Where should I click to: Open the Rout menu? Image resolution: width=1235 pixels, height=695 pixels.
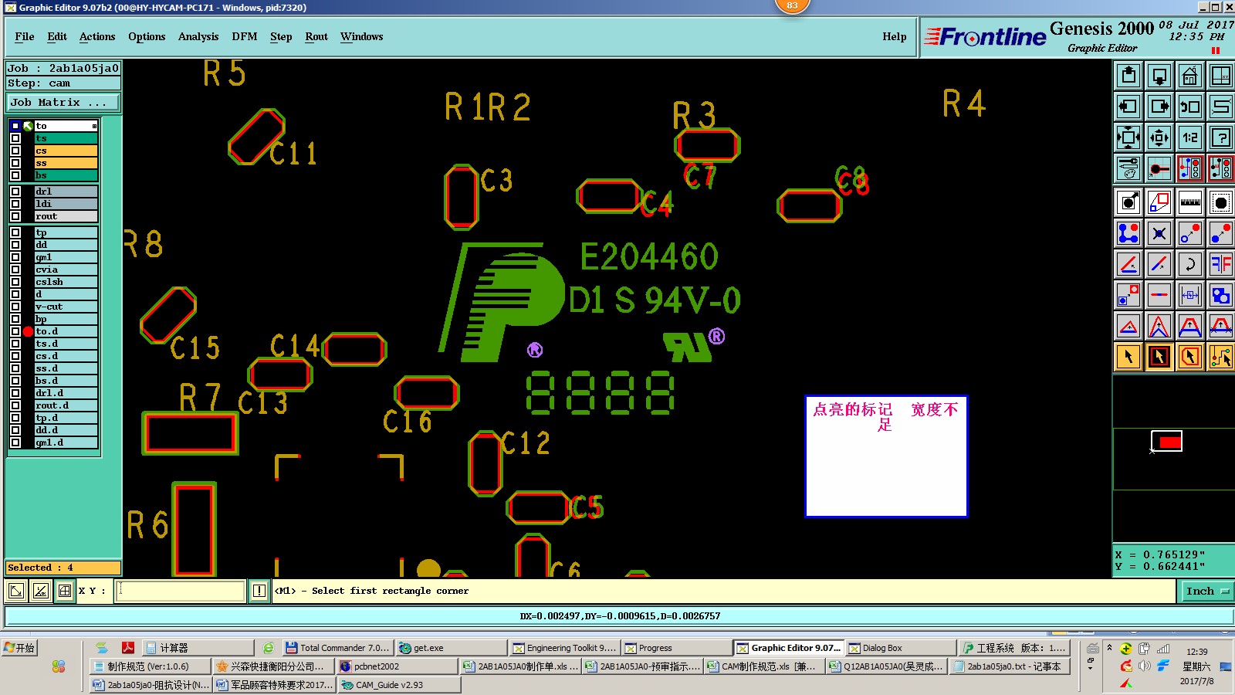[316, 36]
